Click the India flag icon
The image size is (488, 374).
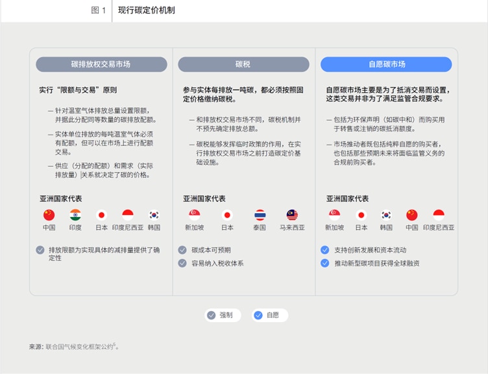click(75, 215)
